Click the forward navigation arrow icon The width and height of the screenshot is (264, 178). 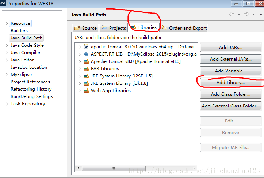[246, 14]
